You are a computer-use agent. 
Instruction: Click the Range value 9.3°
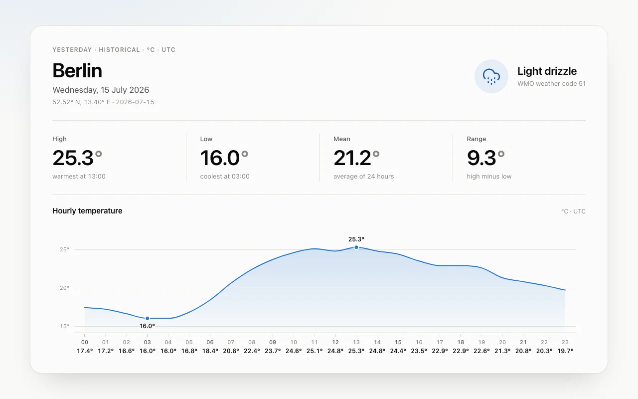coord(486,158)
